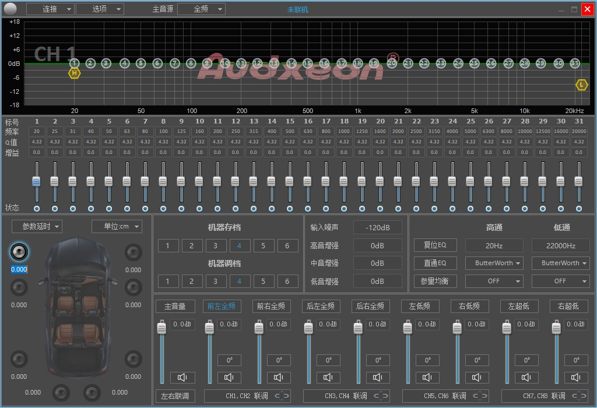The width and height of the screenshot is (597, 408).
Task: Click the 参量均衡 parametric EQ button
Action: pyautogui.click(x=435, y=281)
